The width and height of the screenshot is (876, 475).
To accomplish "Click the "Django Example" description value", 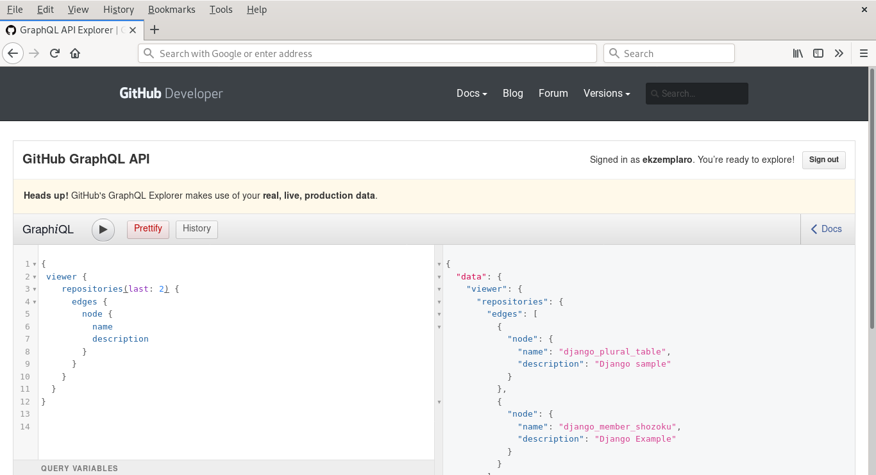I will pyautogui.click(x=635, y=439).
